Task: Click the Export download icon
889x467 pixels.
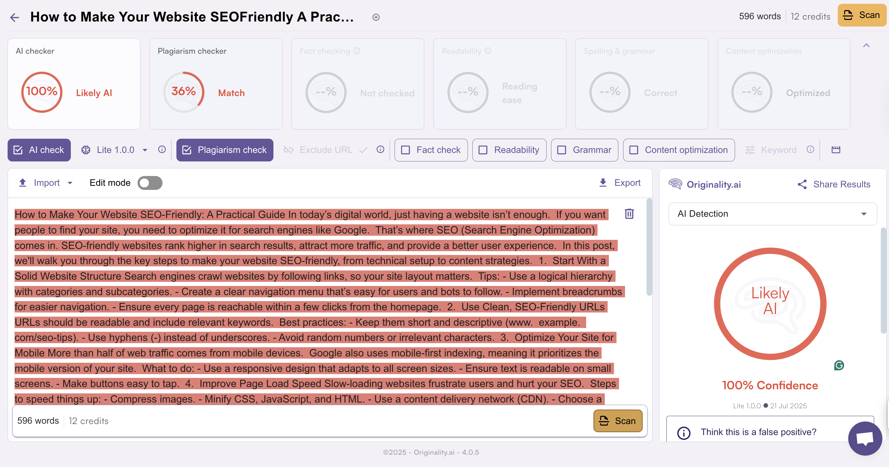Action: pos(603,183)
